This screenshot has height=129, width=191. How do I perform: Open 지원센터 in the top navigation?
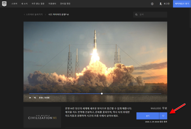52,4
